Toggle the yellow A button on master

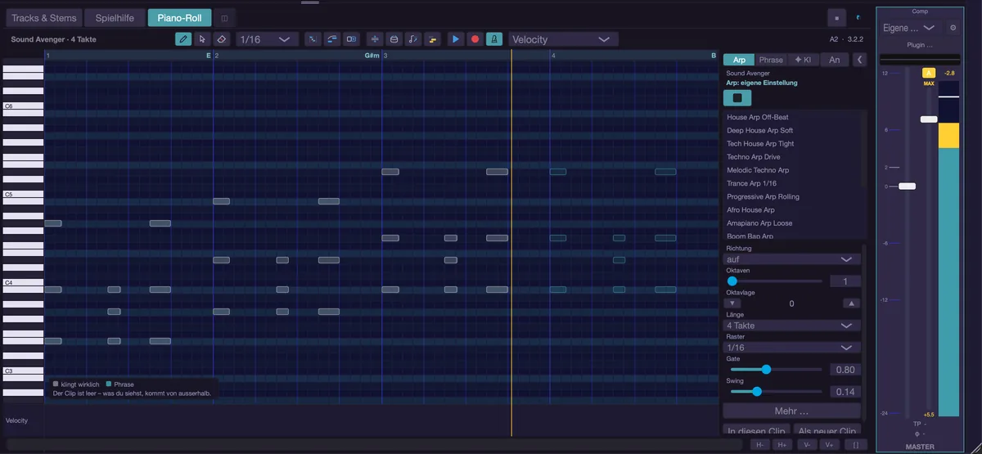(929, 73)
